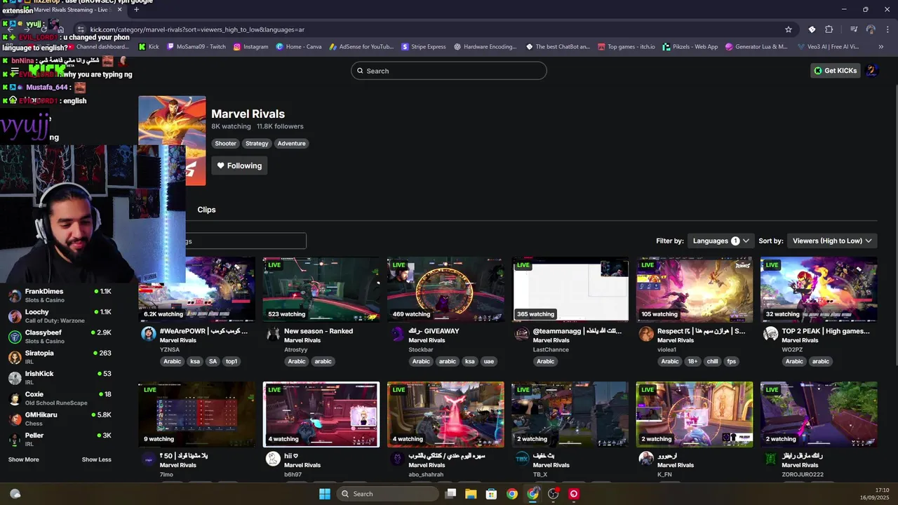Click the fps tag under violea1
The width and height of the screenshot is (898, 505).
[732, 361]
